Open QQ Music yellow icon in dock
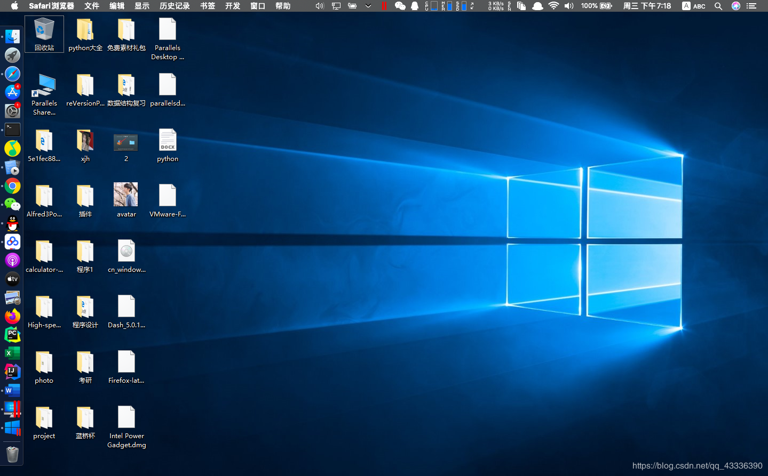 point(12,148)
